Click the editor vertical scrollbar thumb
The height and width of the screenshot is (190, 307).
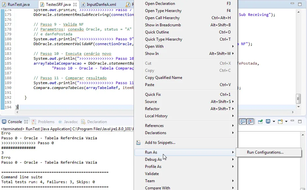[298, 98]
